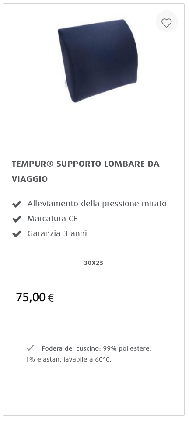Screen dimensions: 189x421
Task: Click the word VIAGGIO in the title
Action: (30, 179)
